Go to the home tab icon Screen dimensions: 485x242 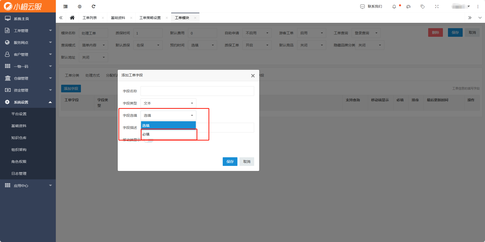pos(72,18)
